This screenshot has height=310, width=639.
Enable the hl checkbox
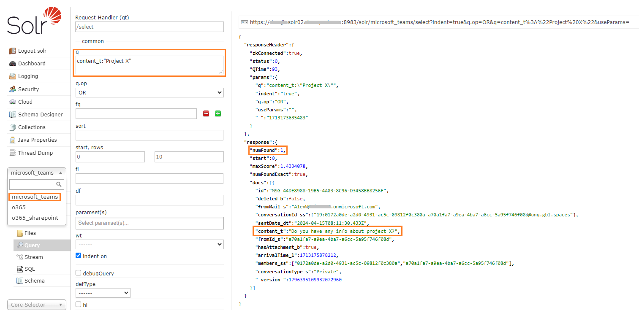pyautogui.click(x=78, y=304)
